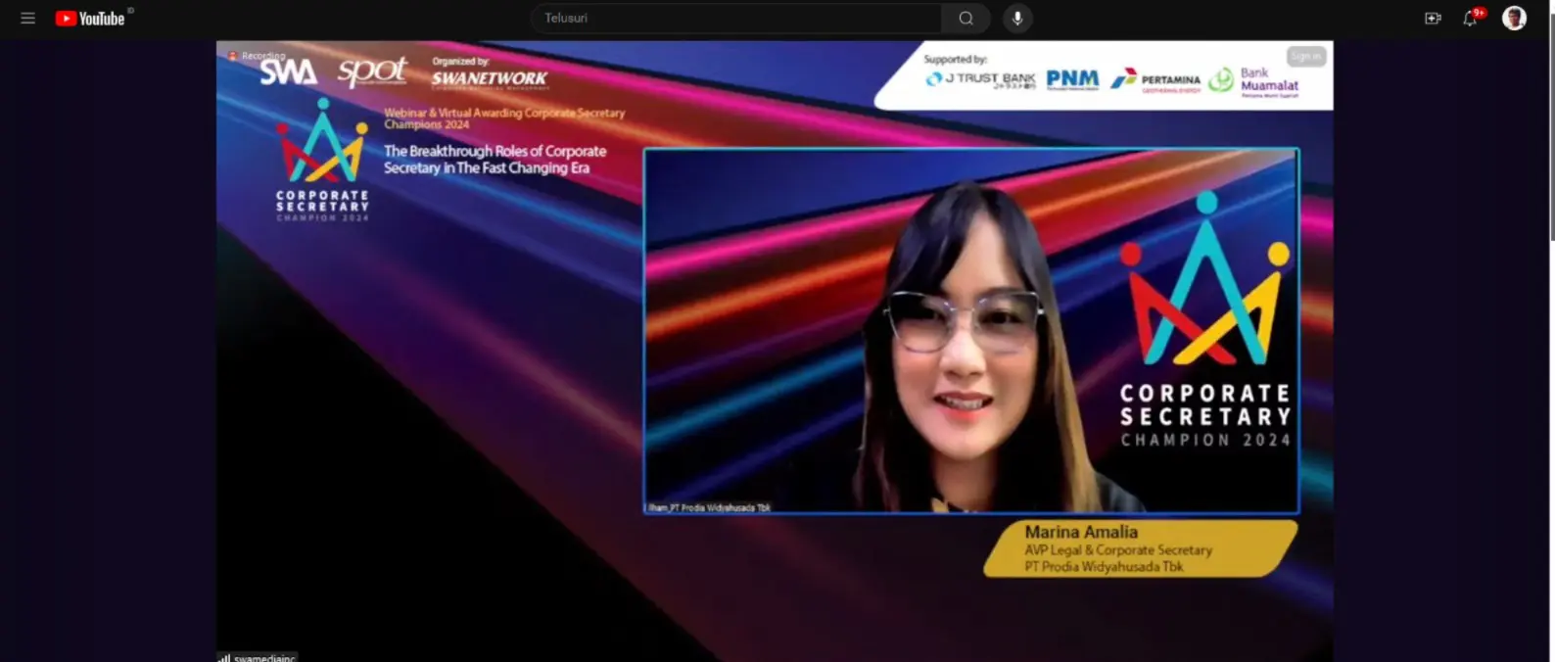Click the SWANETWORK organizer logo
The image size is (1555, 662).
(490, 78)
